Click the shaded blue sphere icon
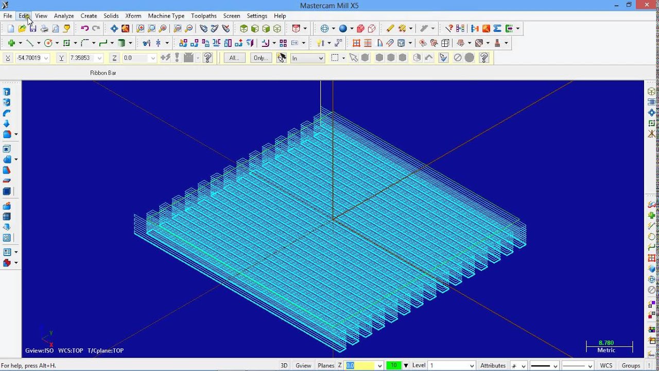The width and height of the screenshot is (659, 371). click(343, 29)
